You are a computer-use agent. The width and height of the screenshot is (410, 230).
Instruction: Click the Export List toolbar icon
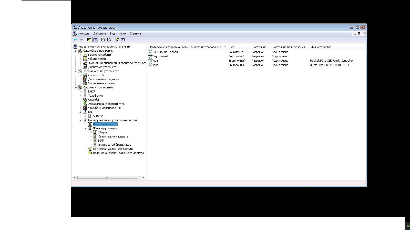(x=109, y=40)
